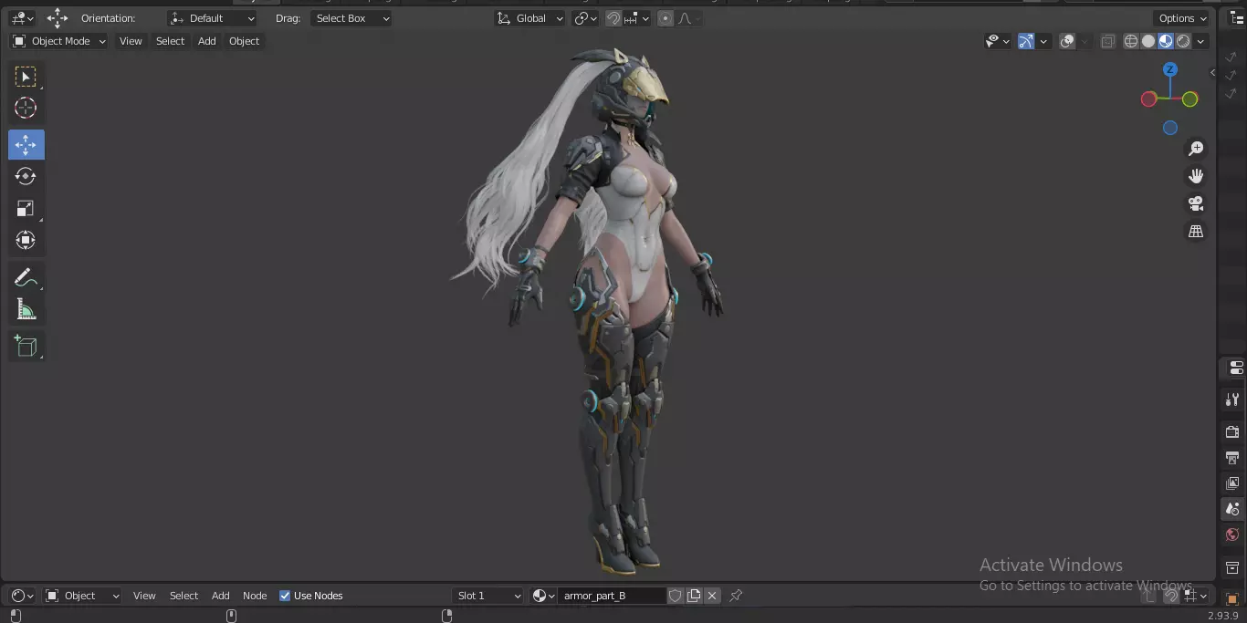The height and width of the screenshot is (623, 1247).
Task: Open the Object Mode dropdown
Action: point(59,41)
